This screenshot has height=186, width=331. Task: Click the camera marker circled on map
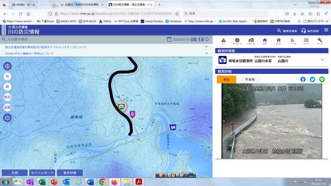pos(122,107)
